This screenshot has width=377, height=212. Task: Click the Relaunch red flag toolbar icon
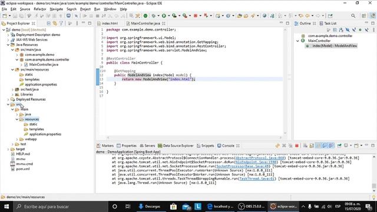206,16
